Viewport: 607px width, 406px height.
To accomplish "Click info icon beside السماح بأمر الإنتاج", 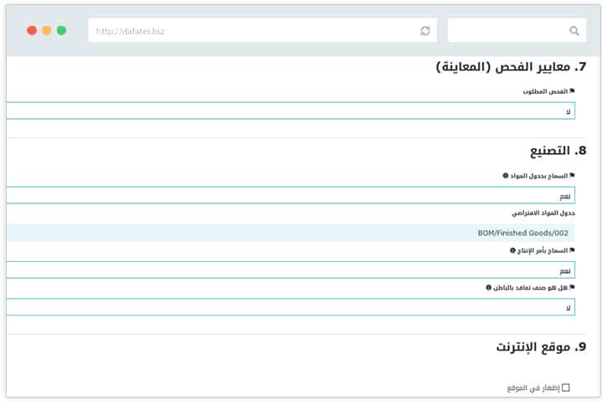I will [512, 250].
